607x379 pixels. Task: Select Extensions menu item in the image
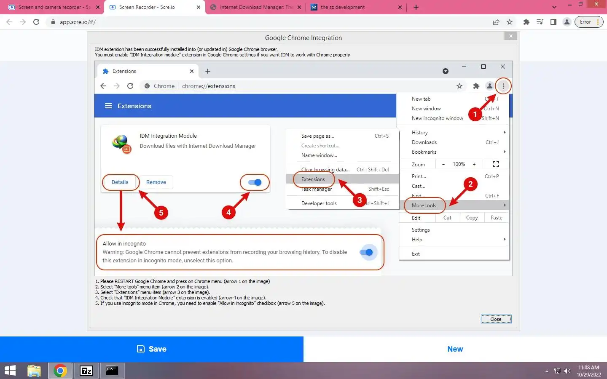coord(313,179)
